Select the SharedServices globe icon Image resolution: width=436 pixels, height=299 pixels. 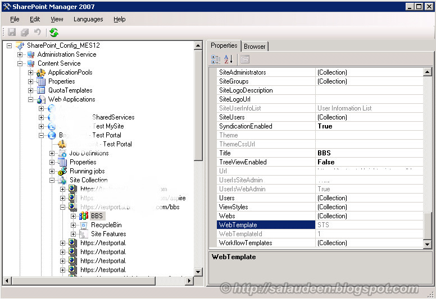52,117
